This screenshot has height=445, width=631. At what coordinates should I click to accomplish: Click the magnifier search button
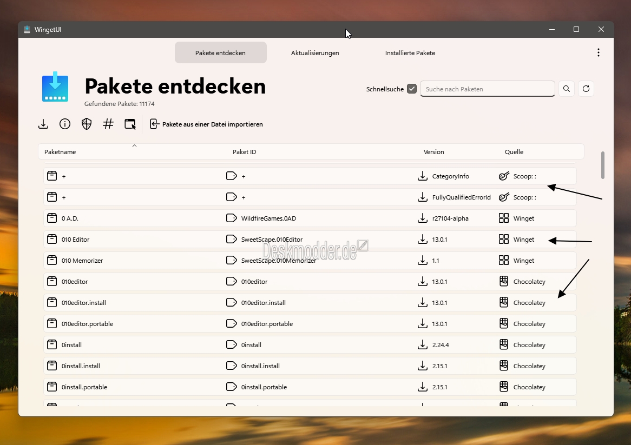[567, 89]
